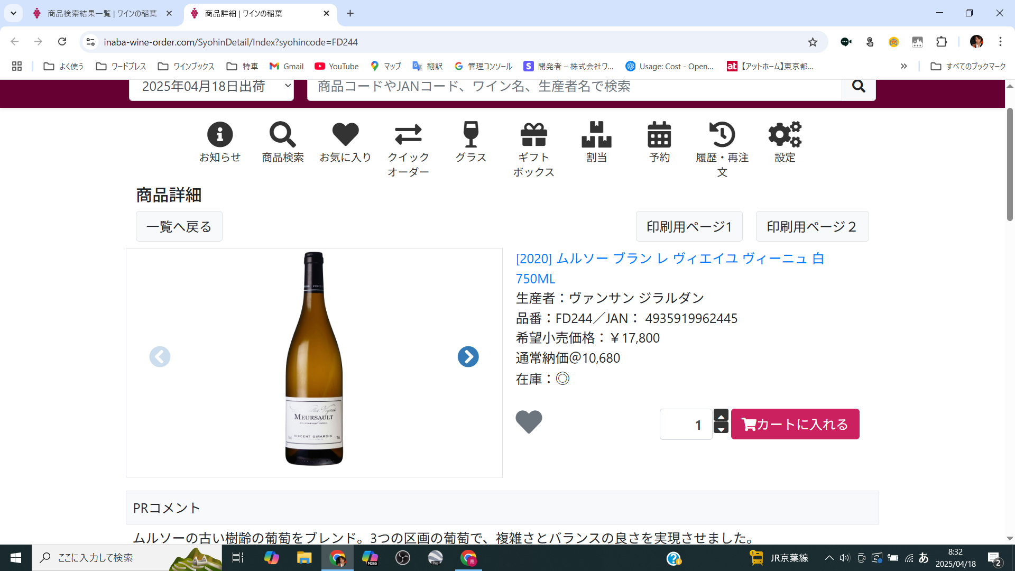
Task: Open すべてのブックマーク folder
Action: click(x=968, y=66)
